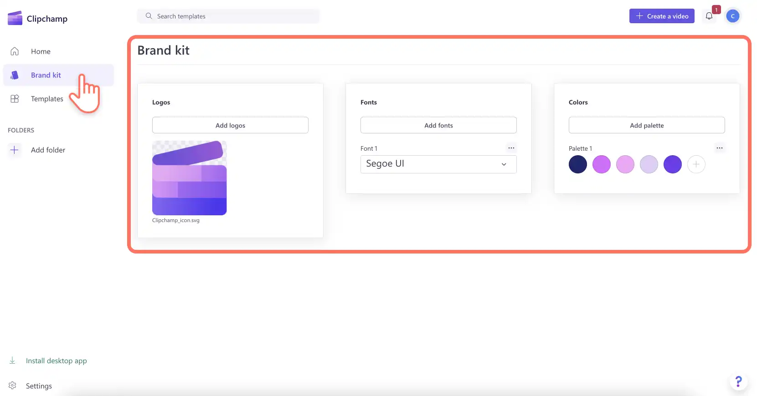The image size is (757, 396).
Task: Open the notifications bell icon
Action: [709, 16]
